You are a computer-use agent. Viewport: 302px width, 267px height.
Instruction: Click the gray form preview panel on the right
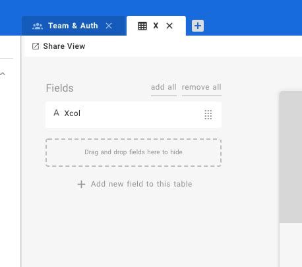pos(291,157)
